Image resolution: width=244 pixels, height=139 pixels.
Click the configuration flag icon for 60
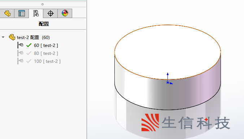point(20,45)
